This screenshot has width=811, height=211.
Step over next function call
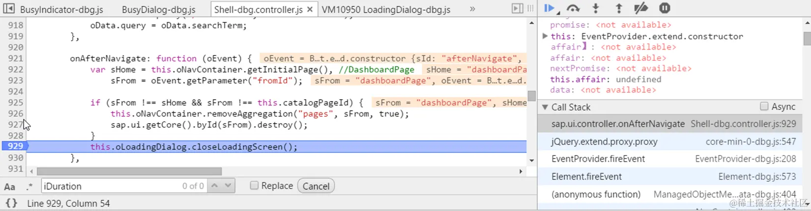click(x=573, y=8)
